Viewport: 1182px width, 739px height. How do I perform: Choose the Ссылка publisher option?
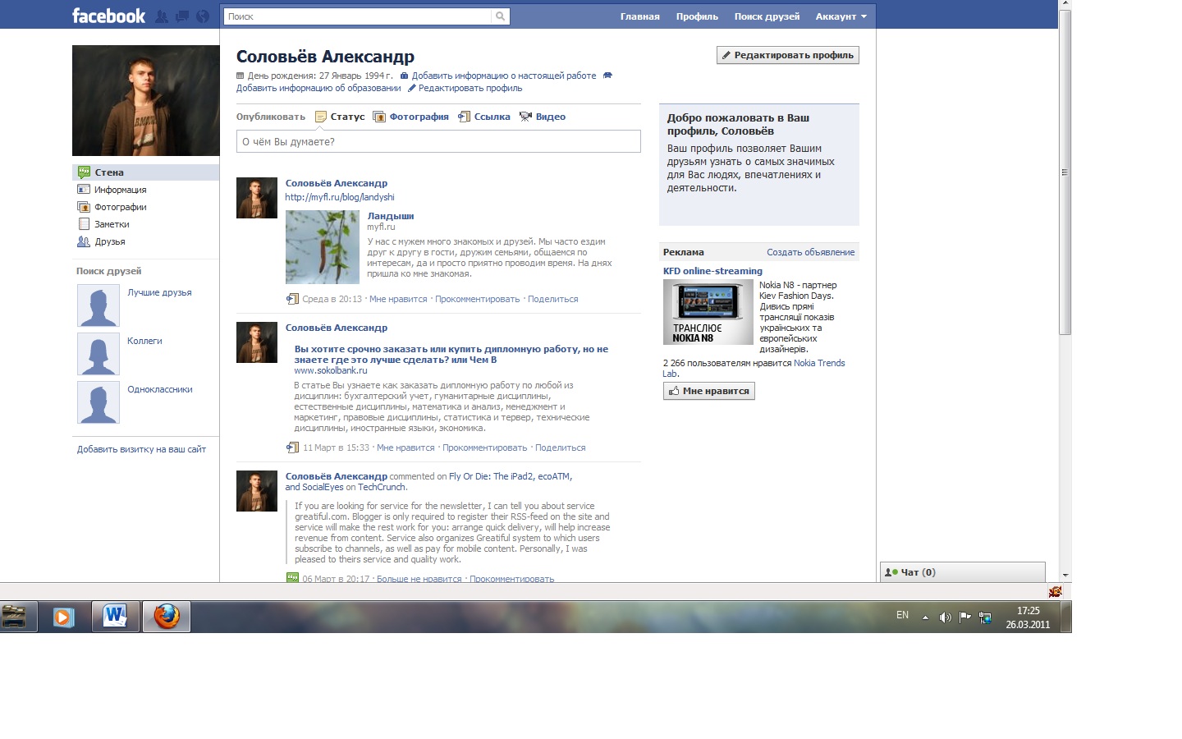483,117
